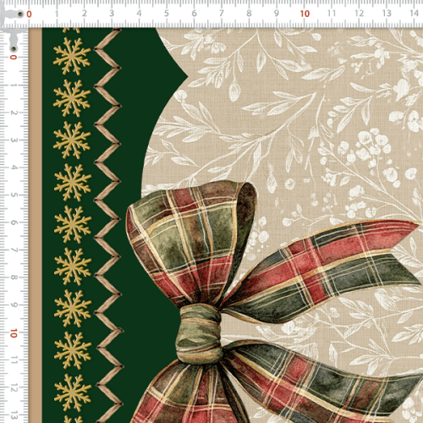Click the top gold snowflake
This screenshot has width=423, height=423.
pos(72,56)
